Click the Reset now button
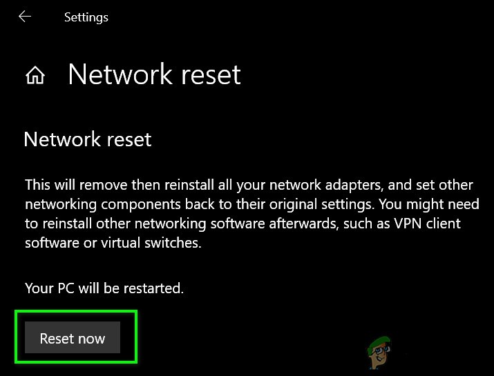This screenshot has width=494, height=376. [x=73, y=338]
